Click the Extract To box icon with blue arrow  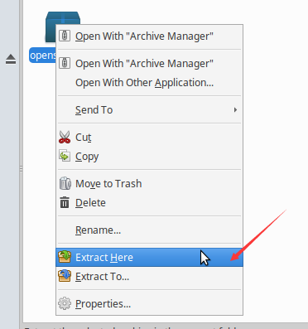(x=65, y=276)
